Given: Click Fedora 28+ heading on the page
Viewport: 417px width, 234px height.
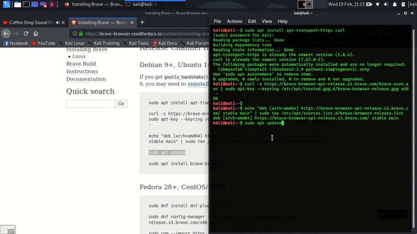Looking at the screenshot, I should [x=174, y=187].
